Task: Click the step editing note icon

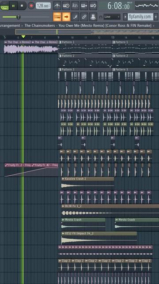Action: click(x=75, y=17)
